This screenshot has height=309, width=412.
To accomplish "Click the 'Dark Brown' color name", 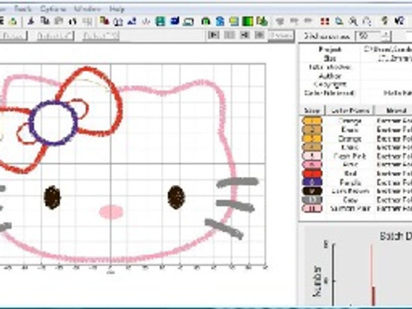I will pos(350,191).
